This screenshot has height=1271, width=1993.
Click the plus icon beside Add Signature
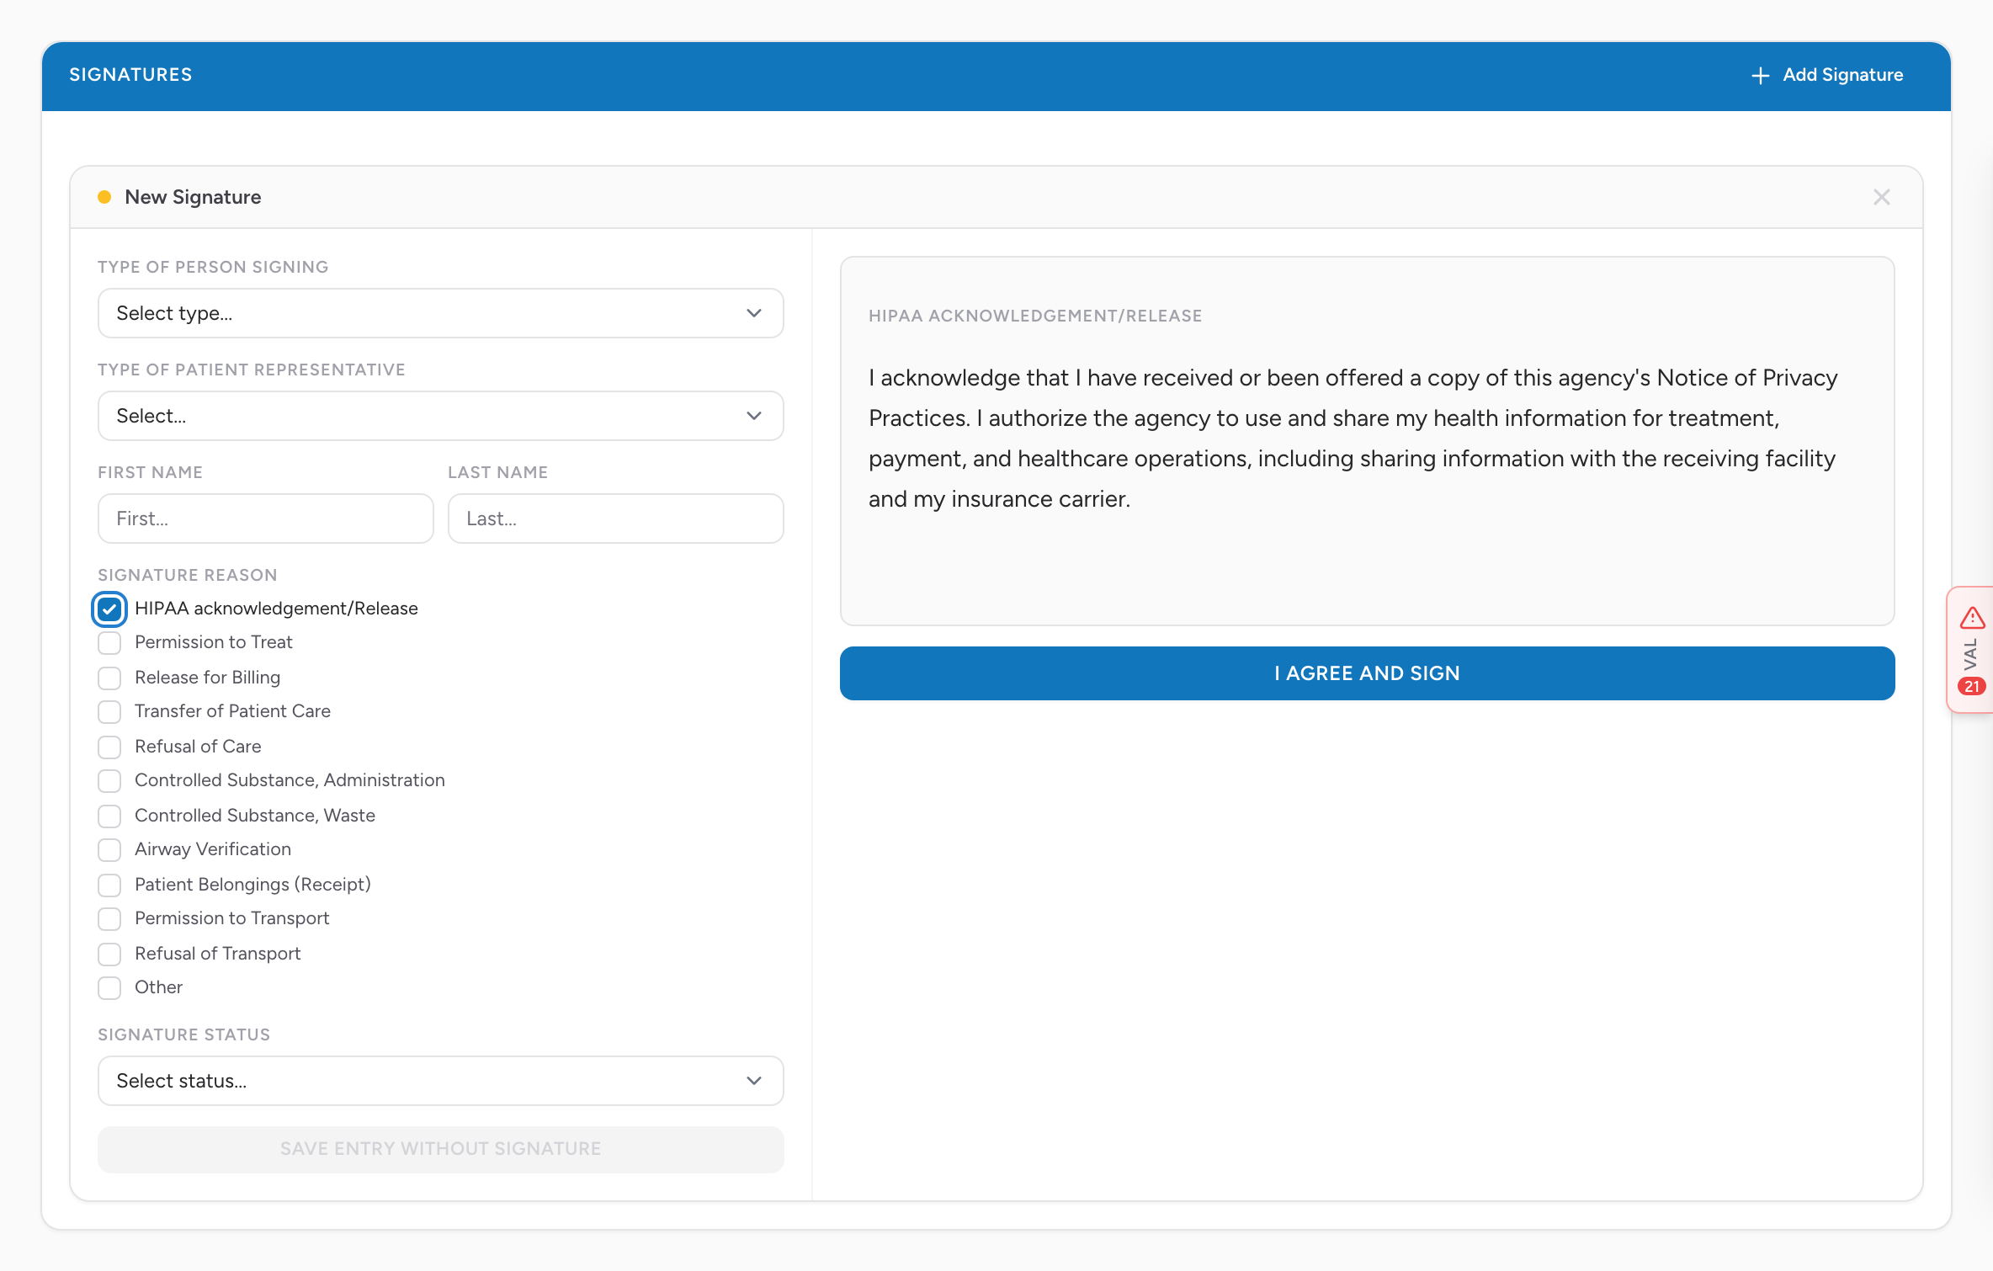pyautogui.click(x=1760, y=76)
